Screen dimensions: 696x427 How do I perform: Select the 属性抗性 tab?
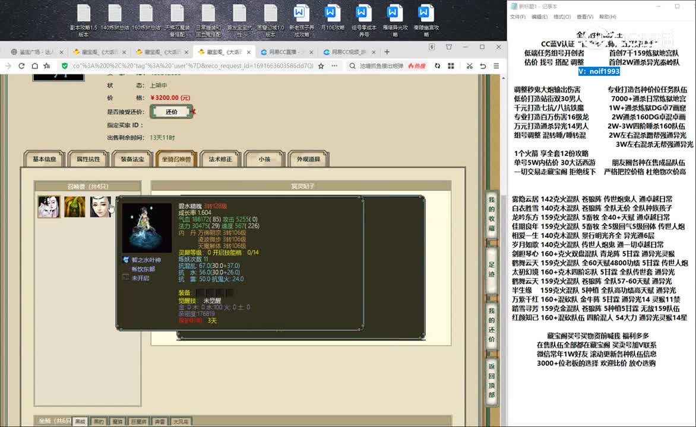click(x=88, y=159)
